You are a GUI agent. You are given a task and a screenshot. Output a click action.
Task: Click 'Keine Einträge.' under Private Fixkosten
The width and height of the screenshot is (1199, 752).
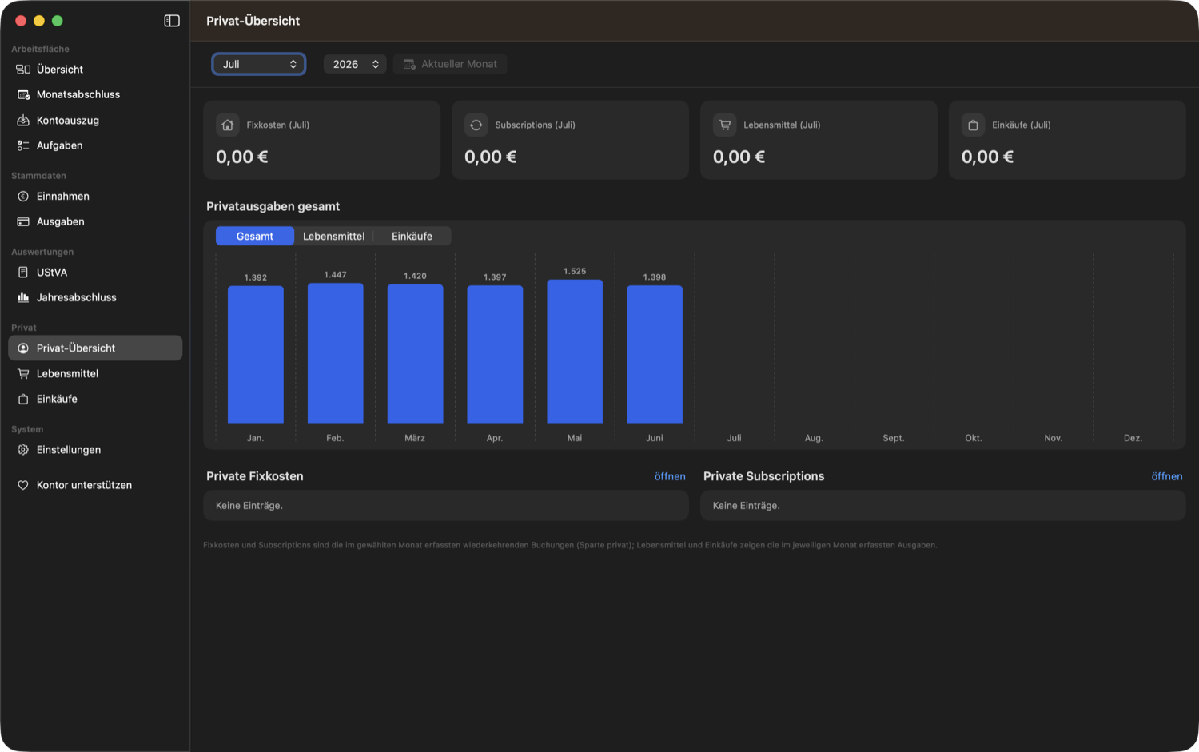(249, 506)
